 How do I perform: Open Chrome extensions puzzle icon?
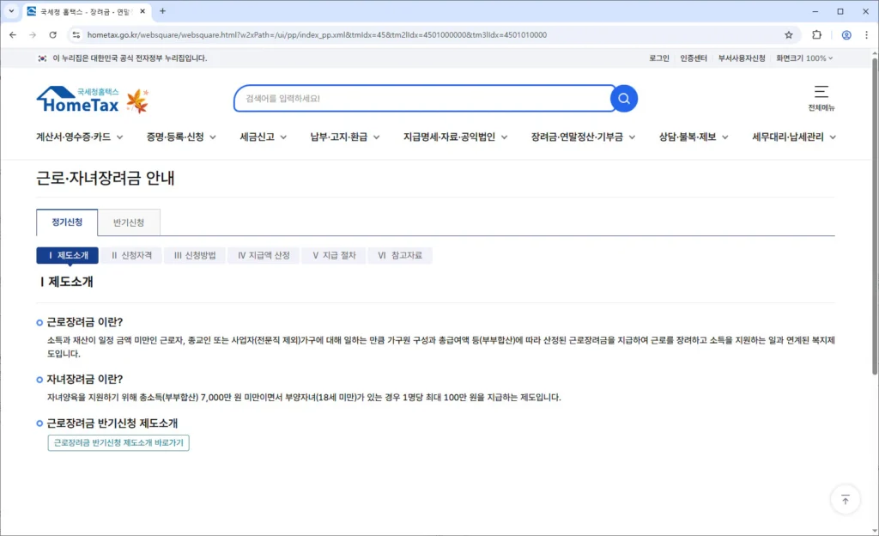[x=816, y=35]
